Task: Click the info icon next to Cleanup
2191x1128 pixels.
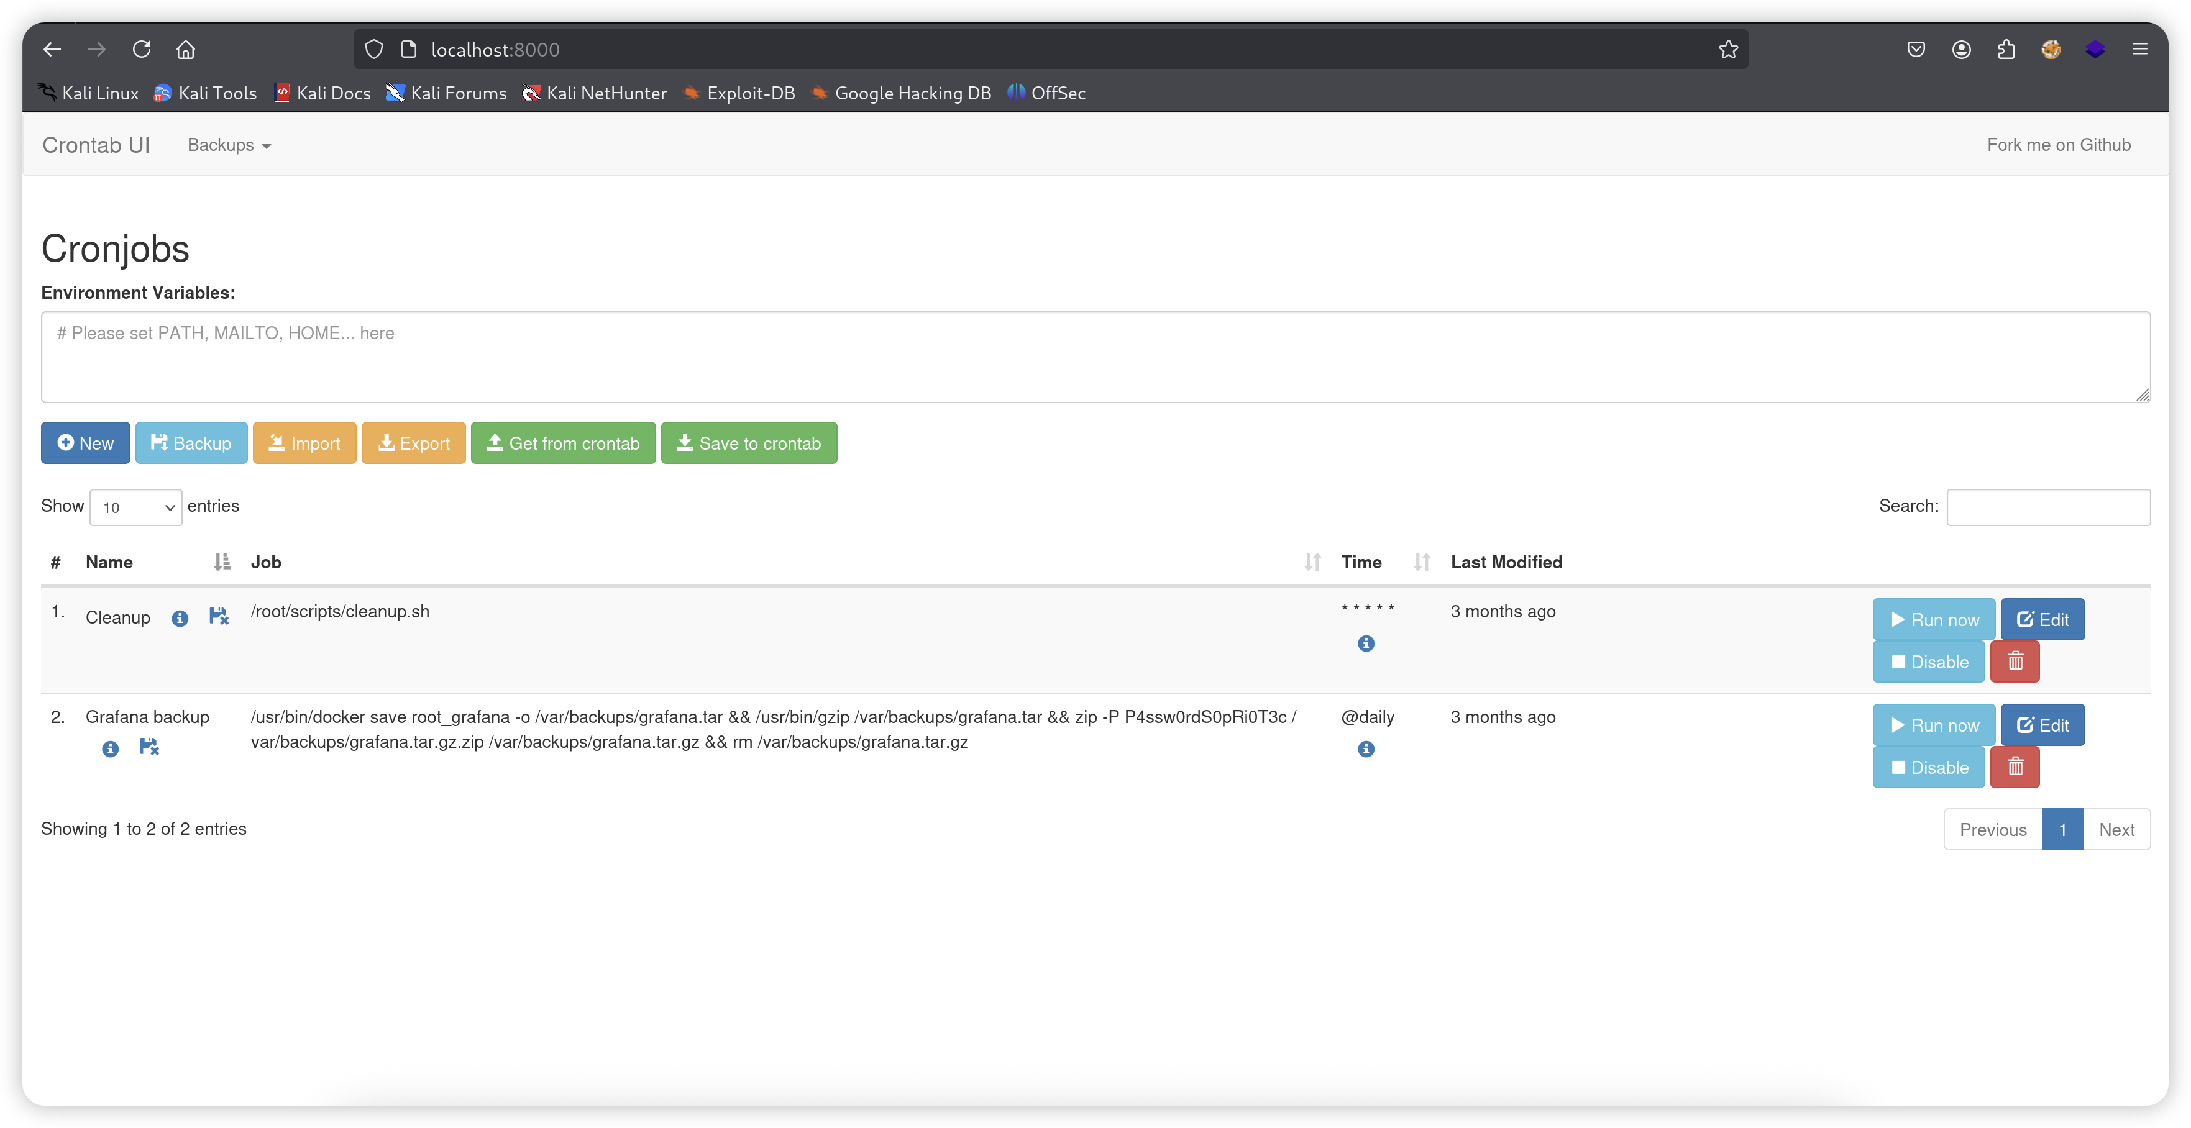Action: [180, 618]
